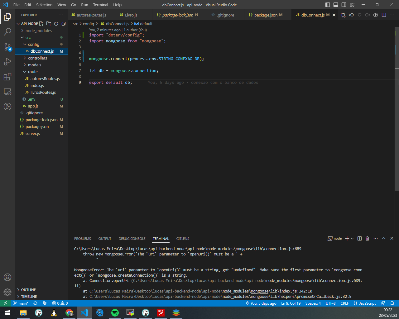Open Explorer views and more actions menu
This screenshot has width=399, height=319.
point(61,15)
